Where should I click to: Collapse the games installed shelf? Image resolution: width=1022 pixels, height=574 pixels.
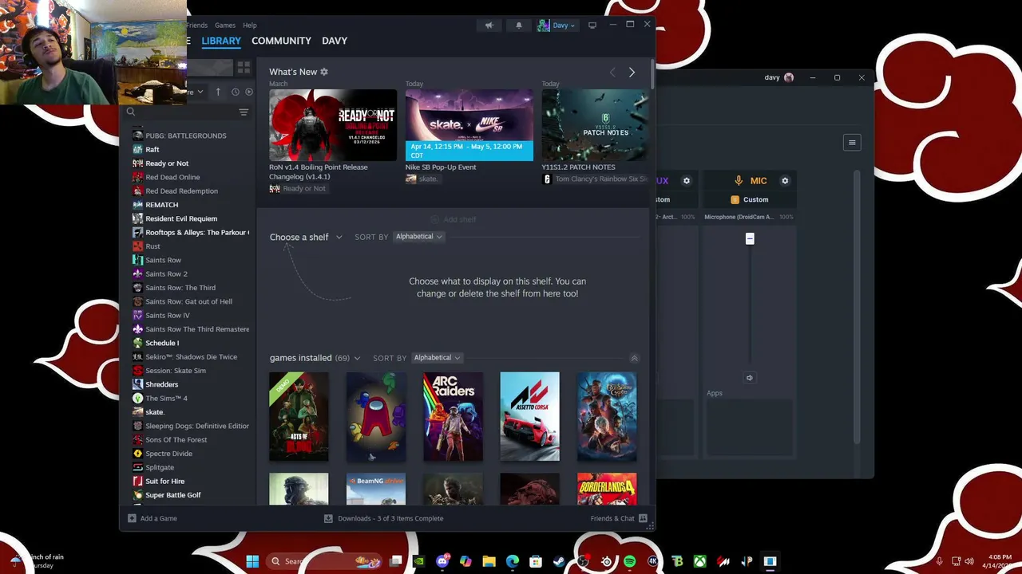pyautogui.click(x=635, y=359)
